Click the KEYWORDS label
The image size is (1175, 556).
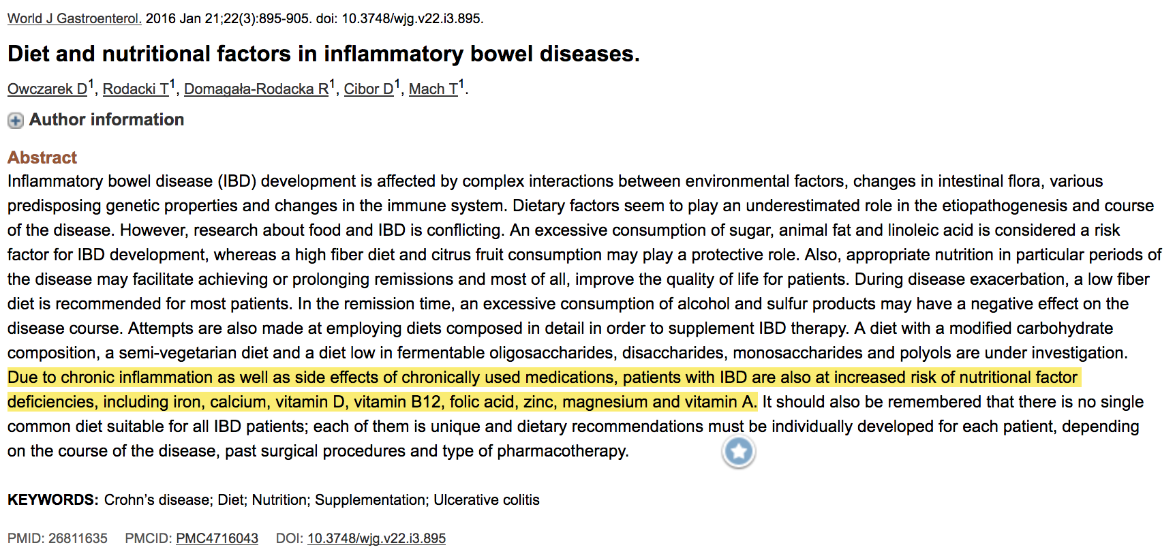point(52,500)
